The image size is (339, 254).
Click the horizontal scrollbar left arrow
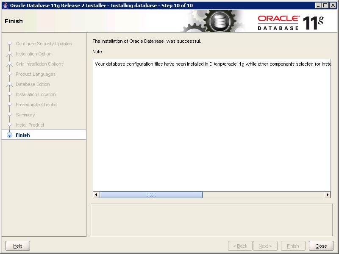pos(97,195)
